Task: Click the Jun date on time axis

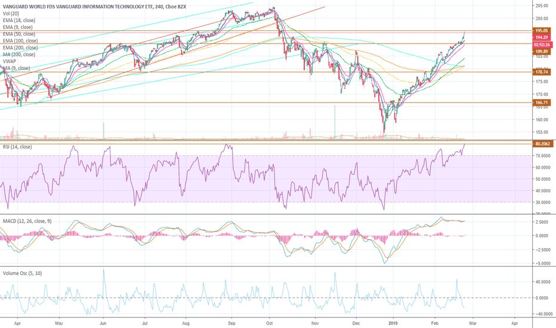Action: [x=103, y=323]
